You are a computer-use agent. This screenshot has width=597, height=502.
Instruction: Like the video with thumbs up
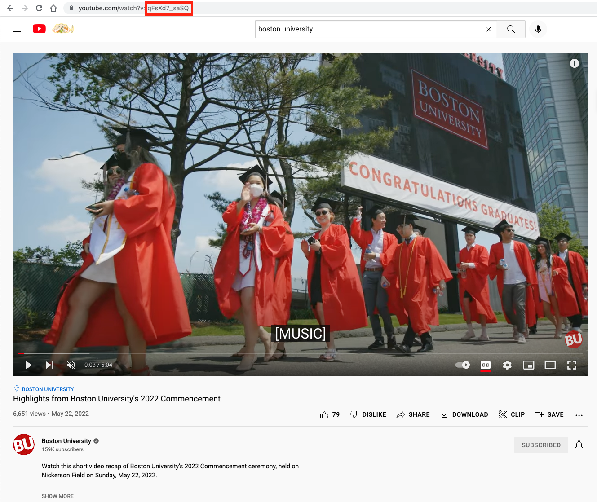(330, 414)
